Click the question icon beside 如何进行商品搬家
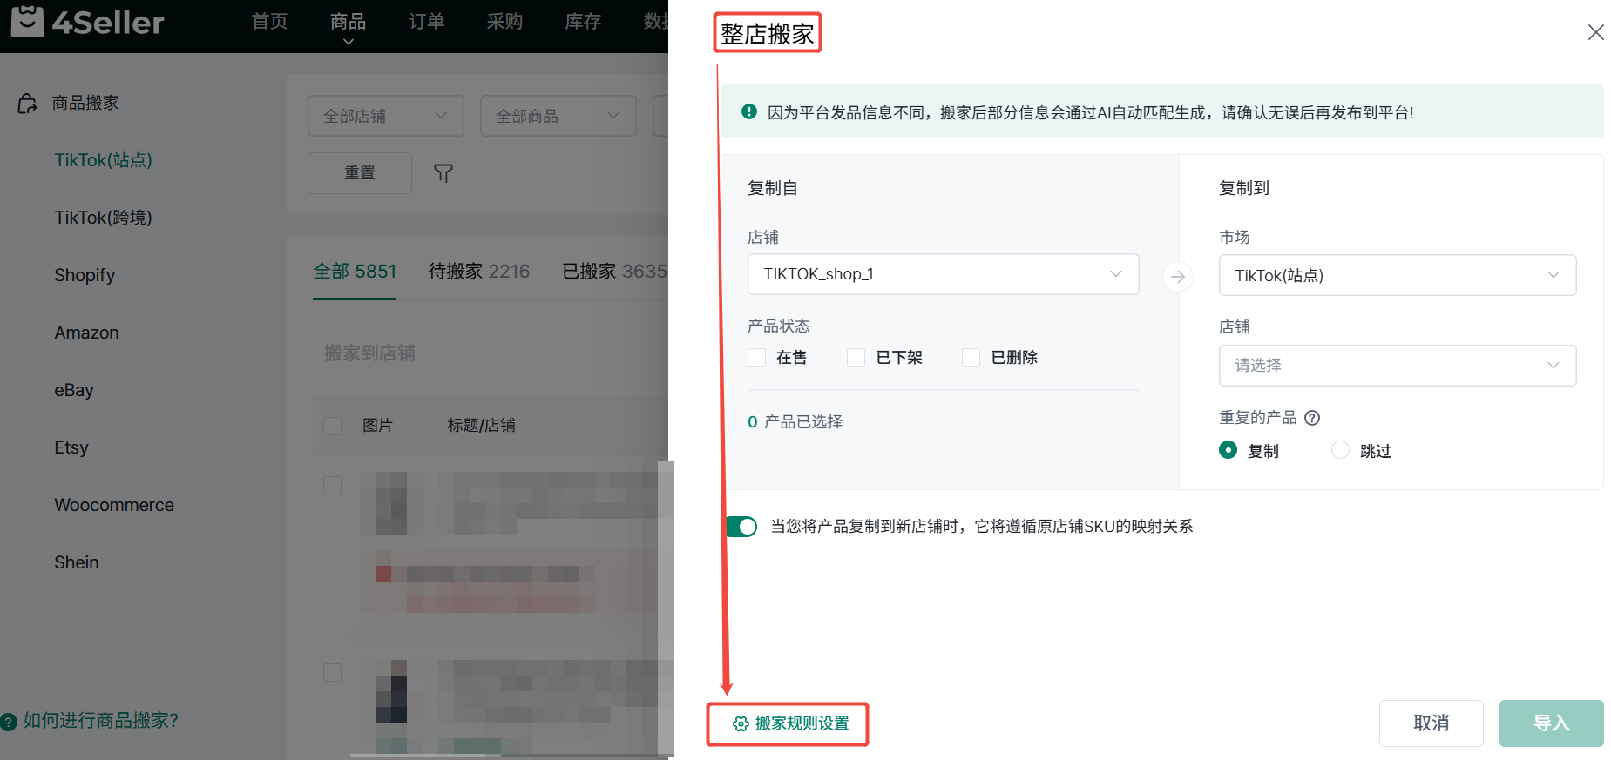This screenshot has height=760, width=1611. click(x=9, y=722)
